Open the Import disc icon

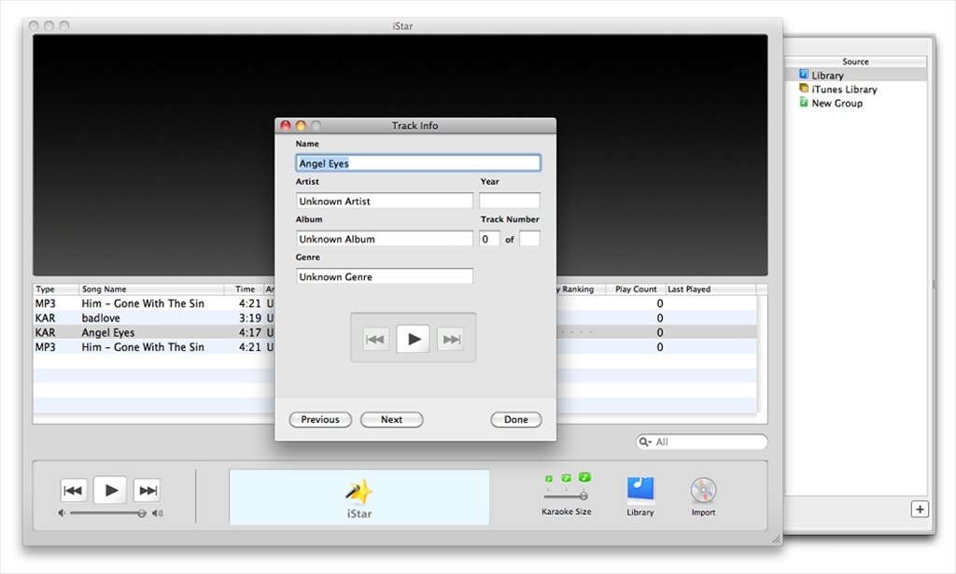(x=703, y=490)
